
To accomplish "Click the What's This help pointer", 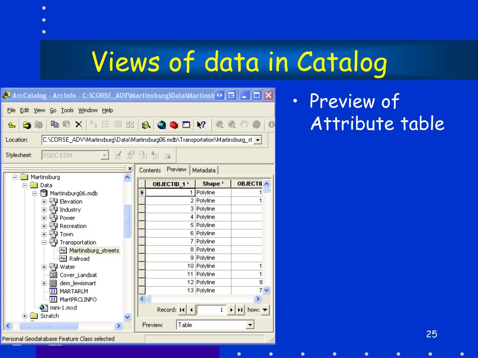I will click(x=201, y=125).
